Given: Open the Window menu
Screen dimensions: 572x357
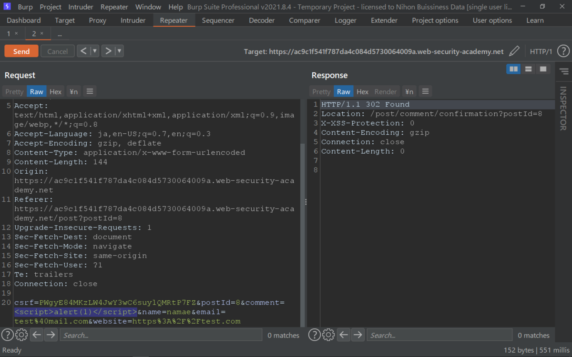Looking at the screenshot, I should 148,7.
